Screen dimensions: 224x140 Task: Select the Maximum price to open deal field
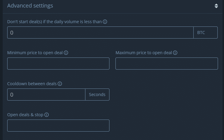pos(167,64)
